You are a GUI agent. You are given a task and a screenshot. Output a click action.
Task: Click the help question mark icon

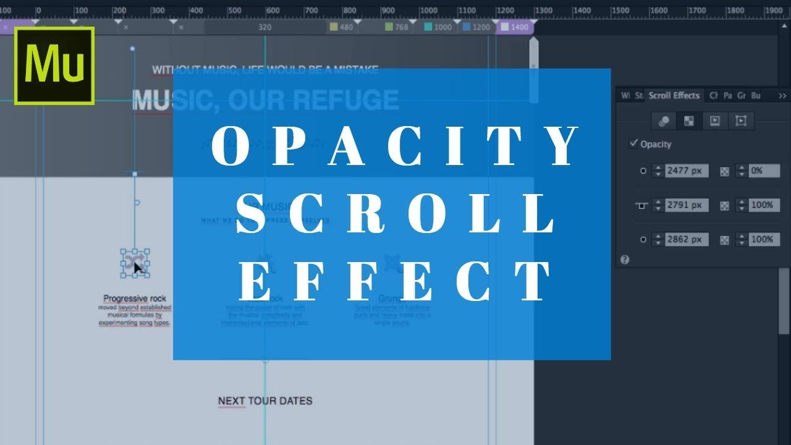(x=625, y=260)
